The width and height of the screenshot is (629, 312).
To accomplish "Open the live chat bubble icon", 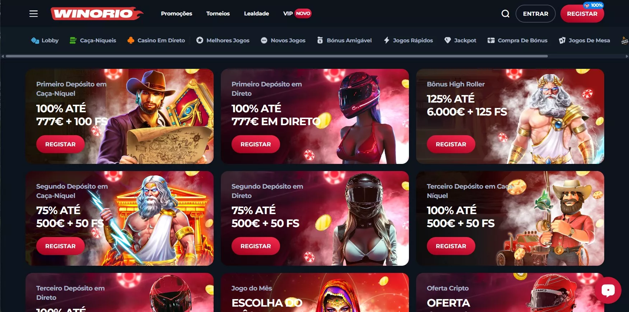I will (608, 290).
